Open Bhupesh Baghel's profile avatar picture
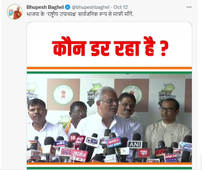This screenshot has width=202, height=170. (x=15, y=12)
